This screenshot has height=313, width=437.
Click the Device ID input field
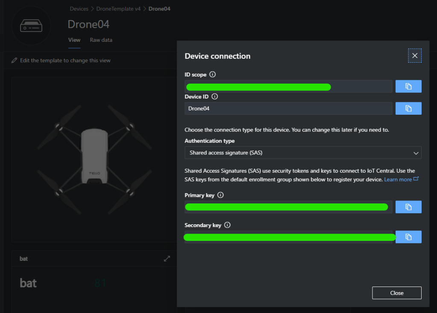(x=288, y=108)
